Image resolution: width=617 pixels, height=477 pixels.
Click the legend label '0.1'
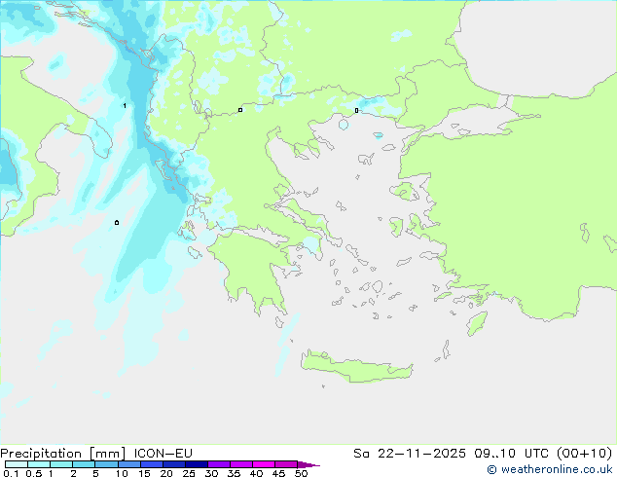click(x=11, y=473)
